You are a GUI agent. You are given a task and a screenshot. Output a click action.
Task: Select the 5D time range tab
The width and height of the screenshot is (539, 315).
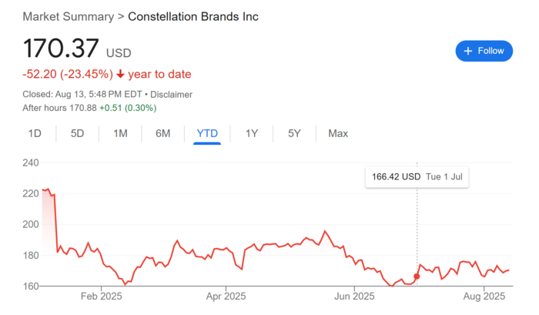(77, 133)
